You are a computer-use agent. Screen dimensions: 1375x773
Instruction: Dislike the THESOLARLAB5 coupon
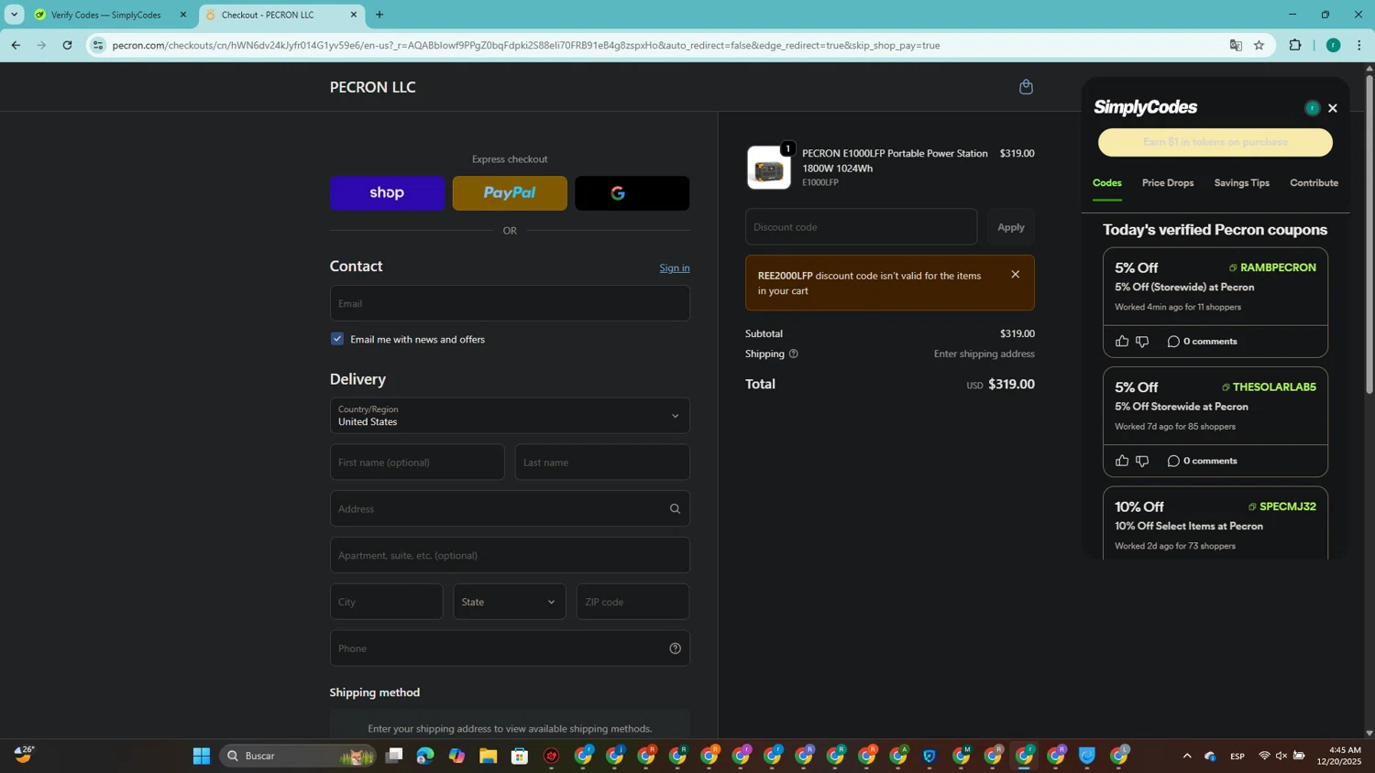[x=1142, y=461]
